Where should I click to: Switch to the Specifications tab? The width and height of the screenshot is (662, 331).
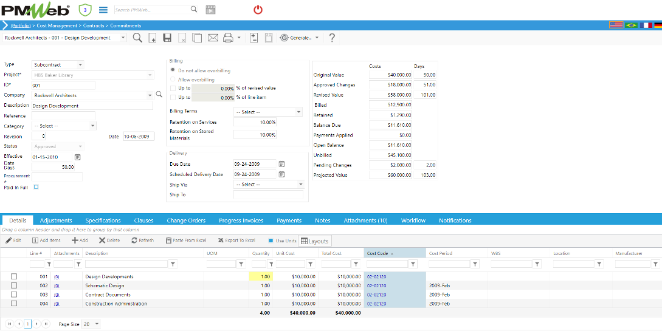pyautogui.click(x=103, y=220)
